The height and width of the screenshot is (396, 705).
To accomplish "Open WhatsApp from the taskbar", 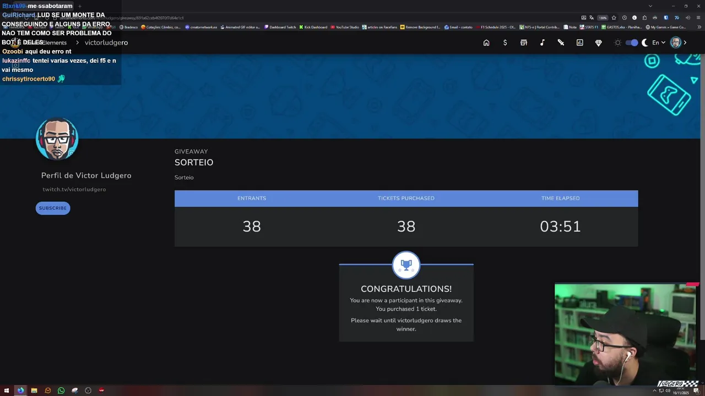I will [x=61, y=391].
